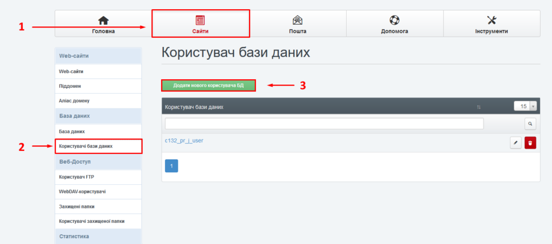552x244 pixels.
Task: Open the rows-per-page dropdown showing 15
Action: (525, 106)
